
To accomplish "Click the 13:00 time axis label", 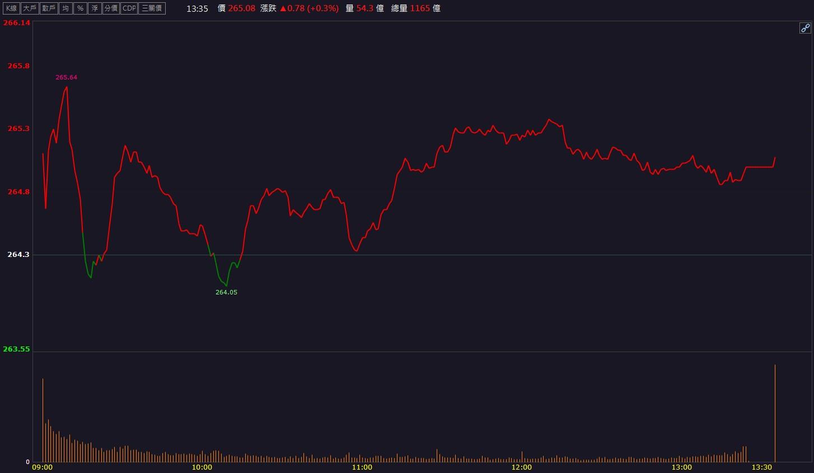I will 681,467.
